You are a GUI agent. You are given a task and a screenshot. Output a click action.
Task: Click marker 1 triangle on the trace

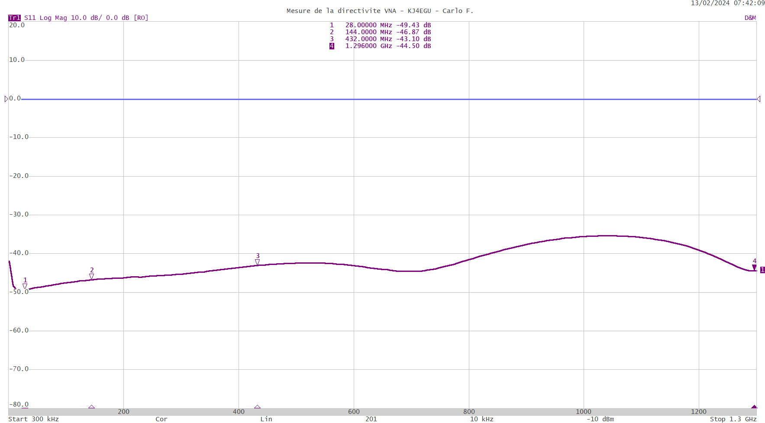tap(25, 286)
